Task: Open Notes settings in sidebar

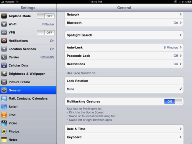Action: (x=28, y=140)
